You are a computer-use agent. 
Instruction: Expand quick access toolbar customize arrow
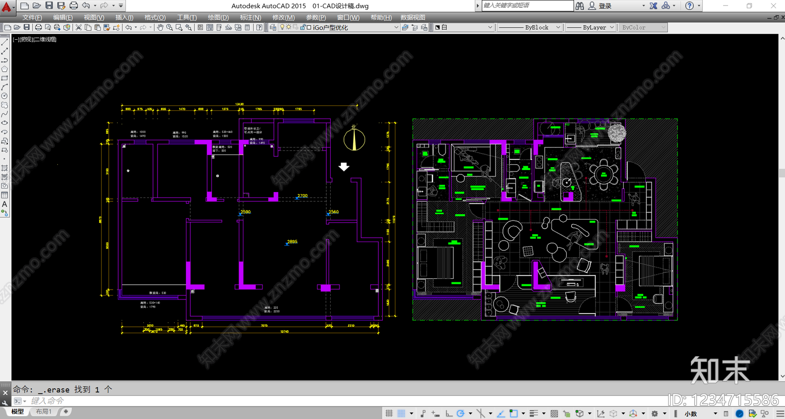coord(121,5)
